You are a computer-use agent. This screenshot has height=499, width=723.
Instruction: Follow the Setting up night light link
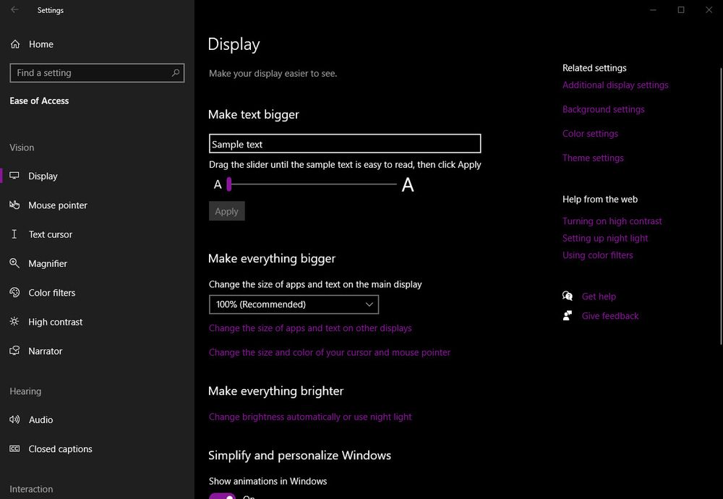pyautogui.click(x=605, y=238)
